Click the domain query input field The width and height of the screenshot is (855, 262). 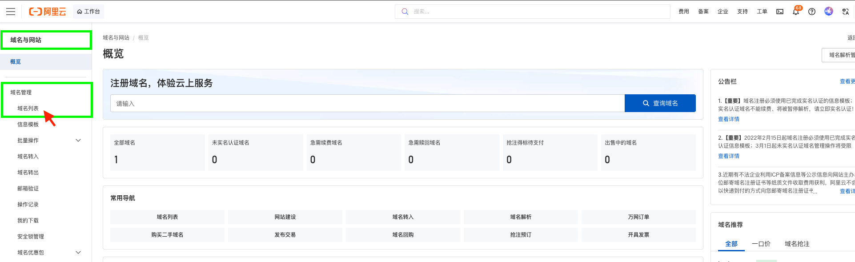click(x=367, y=103)
